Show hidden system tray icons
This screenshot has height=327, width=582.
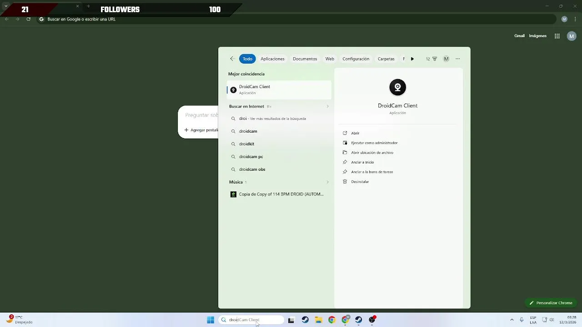pyautogui.click(x=512, y=320)
